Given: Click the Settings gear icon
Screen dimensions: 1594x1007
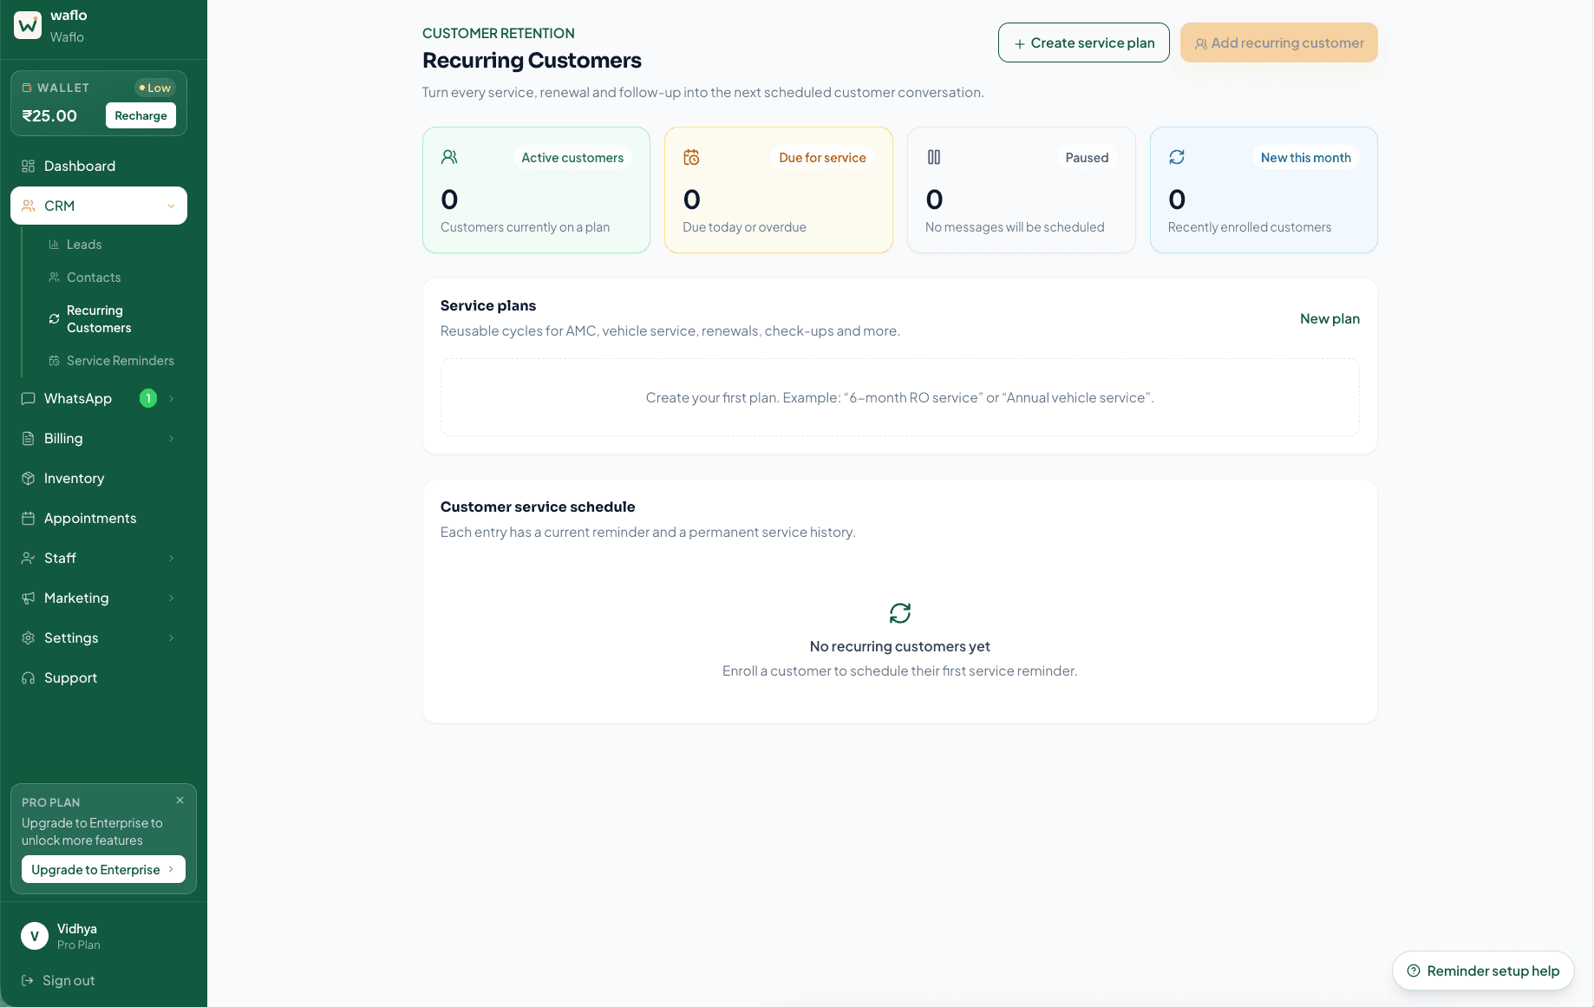Looking at the screenshot, I should point(29,638).
